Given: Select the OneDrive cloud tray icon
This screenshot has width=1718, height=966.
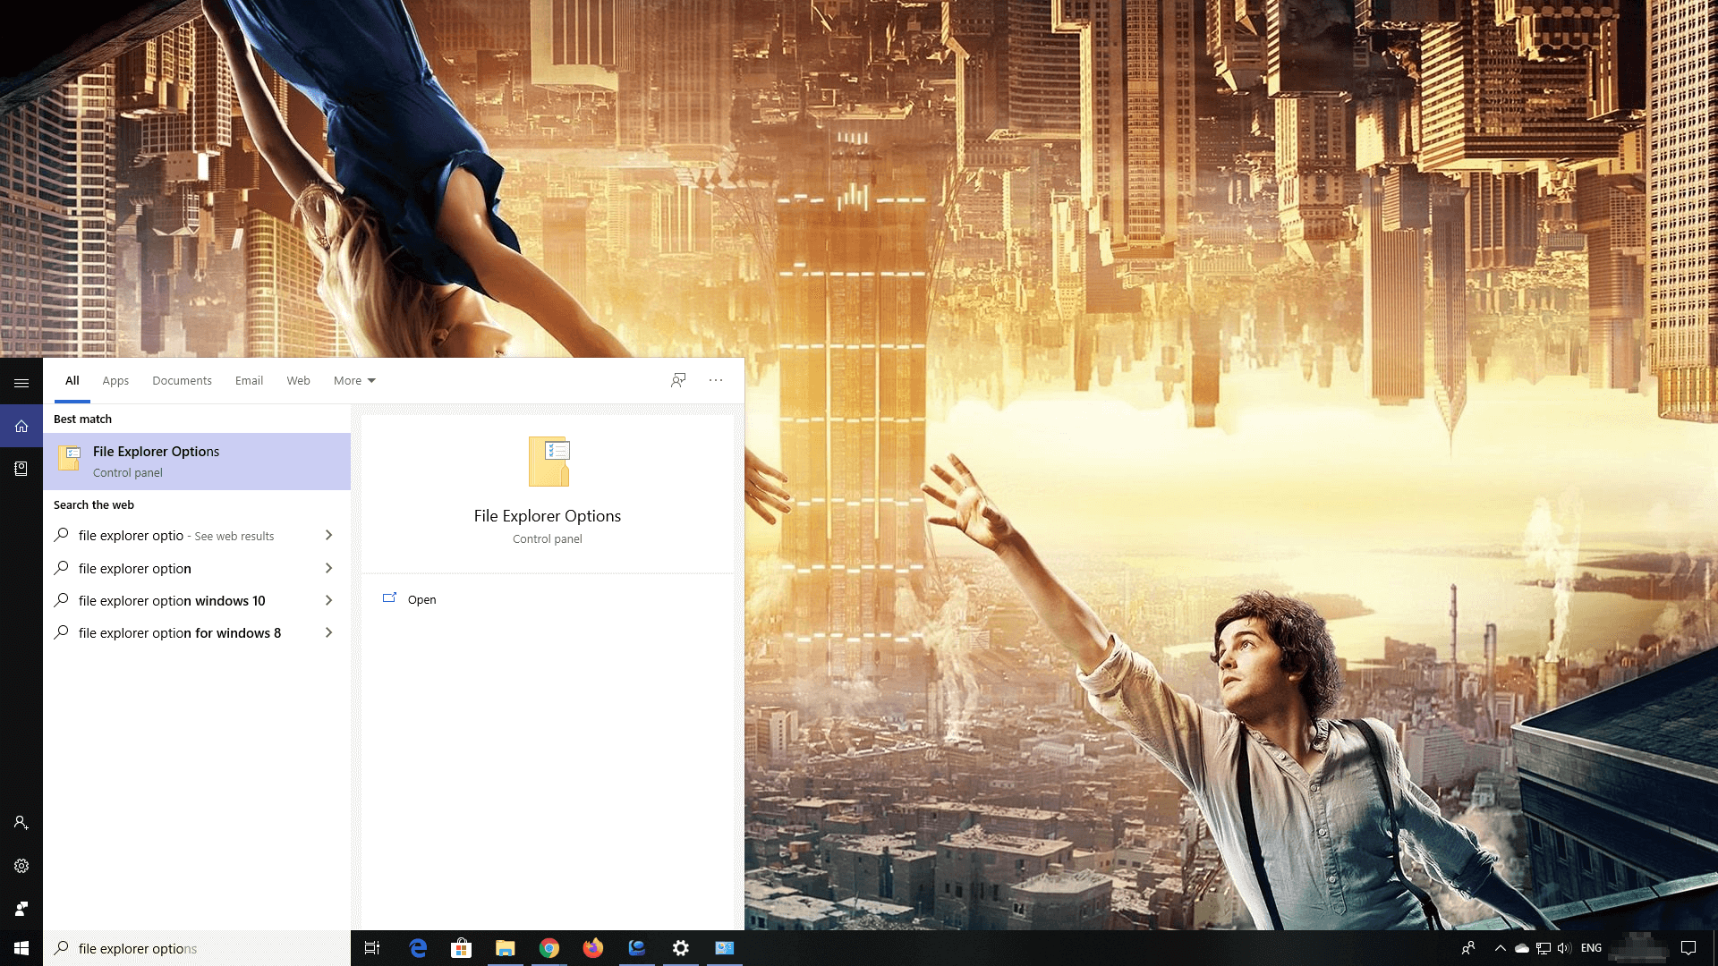Looking at the screenshot, I should pyautogui.click(x=1522, y=948).
